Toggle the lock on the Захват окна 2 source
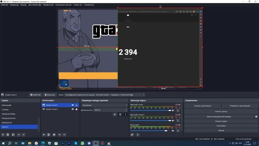Screen dimensions: 259x146 pyautogui.click(x=76, y=105)
